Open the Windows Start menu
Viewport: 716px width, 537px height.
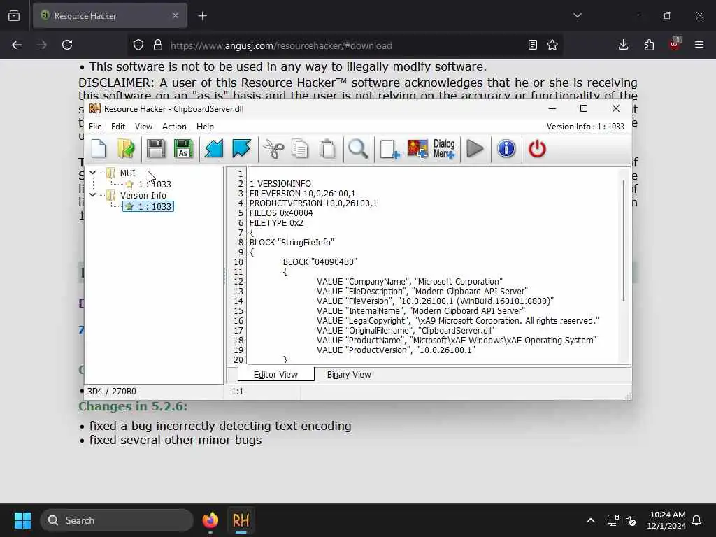22,520
